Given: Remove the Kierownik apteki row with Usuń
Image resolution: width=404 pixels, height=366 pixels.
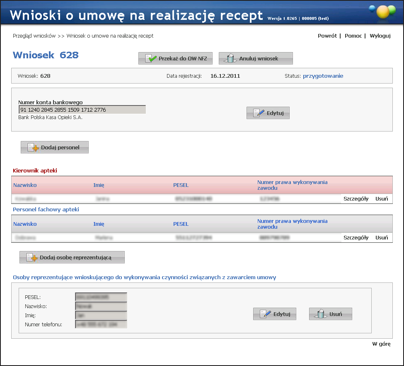Looking at the screenshot, I should click(x=382, y=199).
